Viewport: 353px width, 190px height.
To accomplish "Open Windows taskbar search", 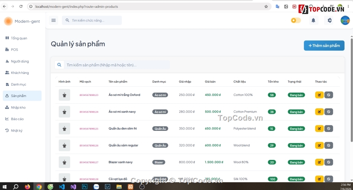I will (16, 187).
